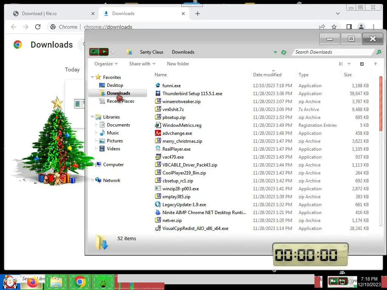Switch to the Chrome Downloads tab

coord(144,14)
